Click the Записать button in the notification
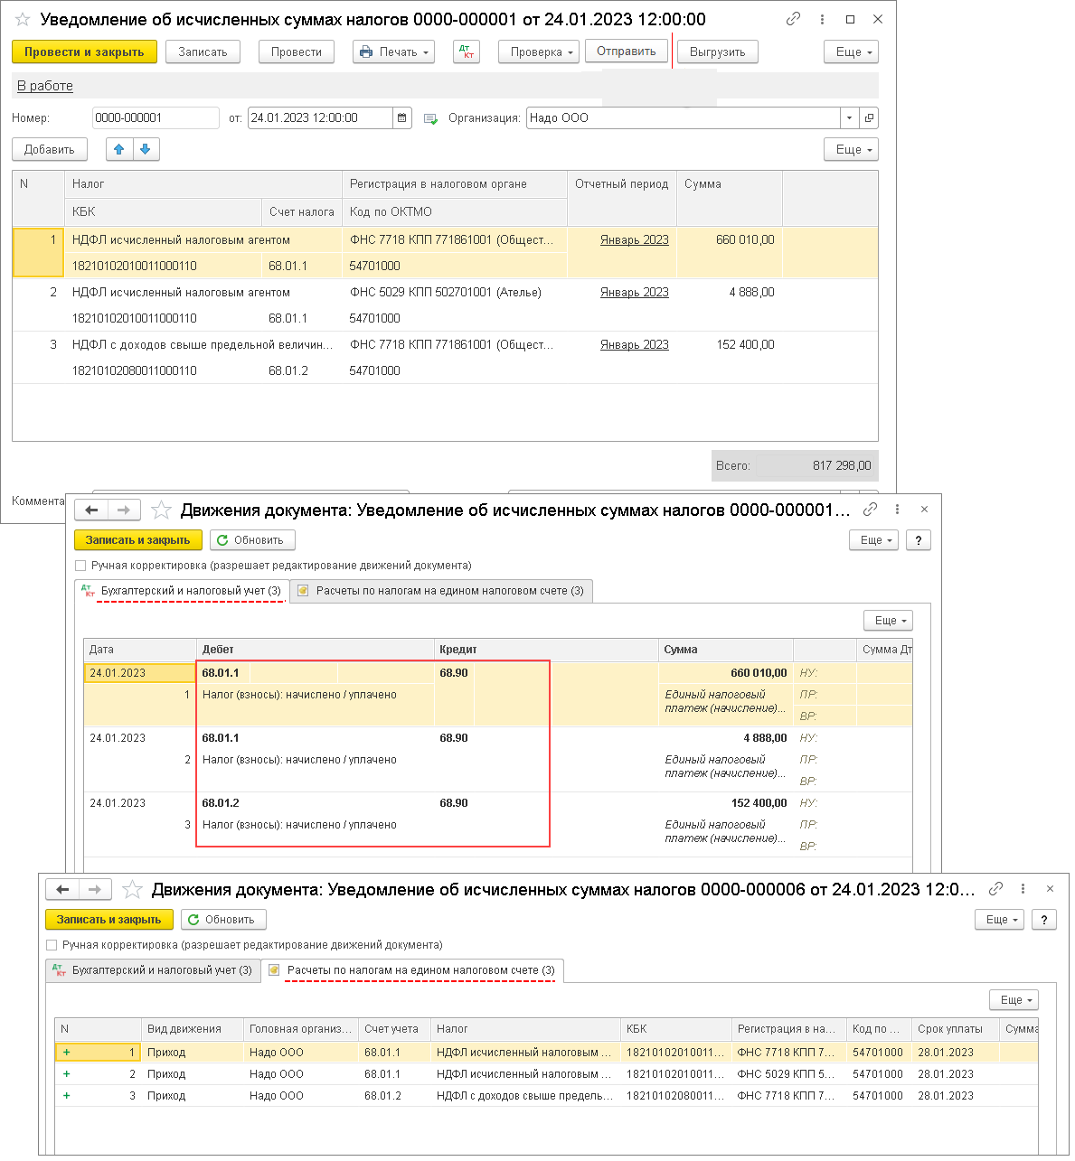The height and width of the screenshot is (1161, 1075). (203, 51)
